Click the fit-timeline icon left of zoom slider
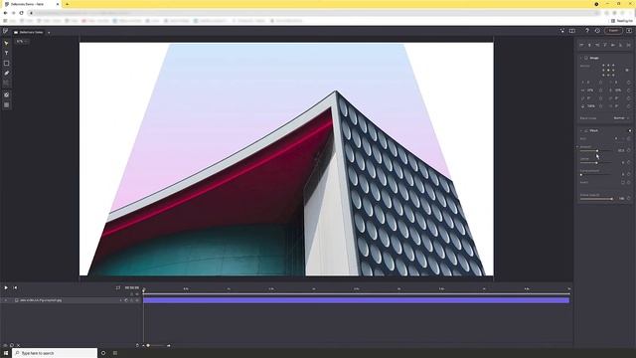 click(x=137, y=345)
